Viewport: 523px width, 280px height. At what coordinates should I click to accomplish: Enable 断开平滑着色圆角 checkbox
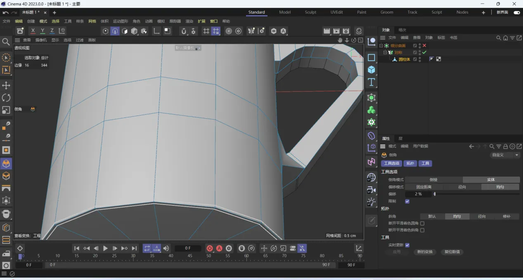pyautogui.click(x=422, y=223)
